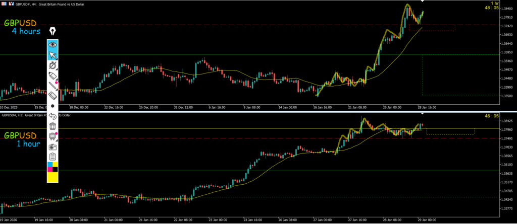Select the large yellow color swatch
Image resolution: width=517 pixels, height=224 pixels.
pos(53,177)
